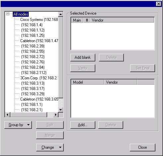Select node (192.168.2.84)

(33, 67)
